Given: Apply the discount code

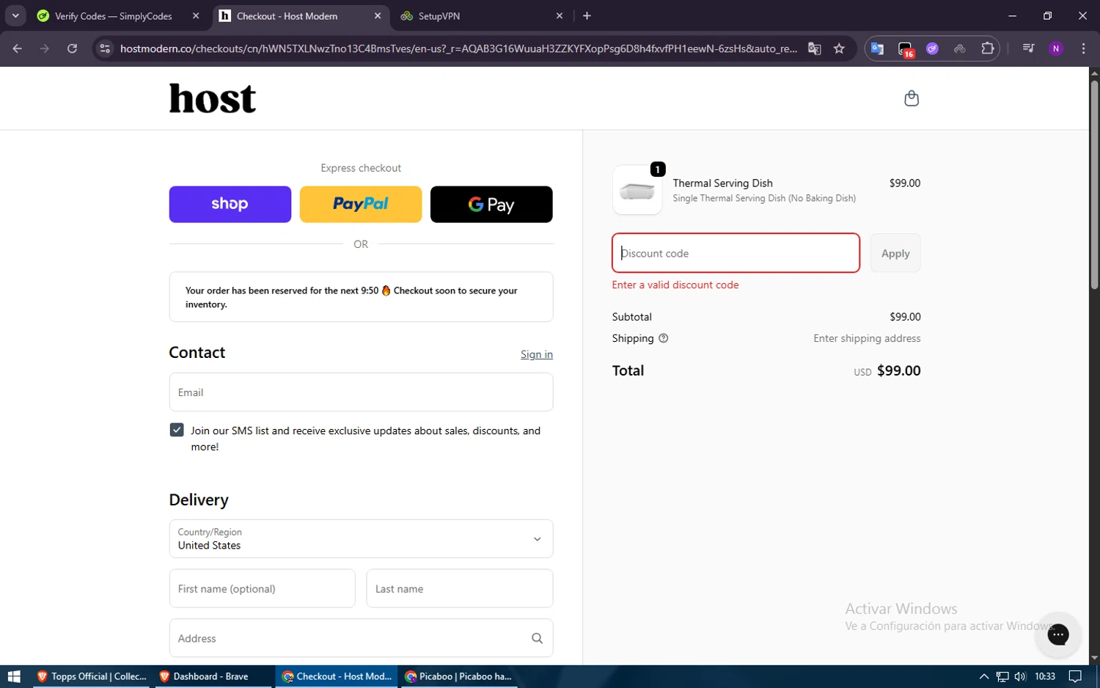Looking at the screenshot, I should 895,253.
